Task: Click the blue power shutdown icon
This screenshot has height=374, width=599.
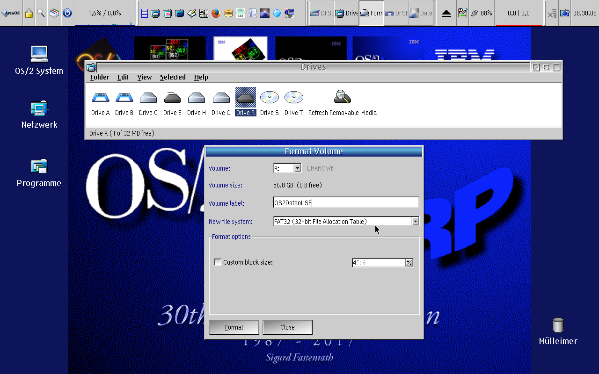Action: coord(67,13)
